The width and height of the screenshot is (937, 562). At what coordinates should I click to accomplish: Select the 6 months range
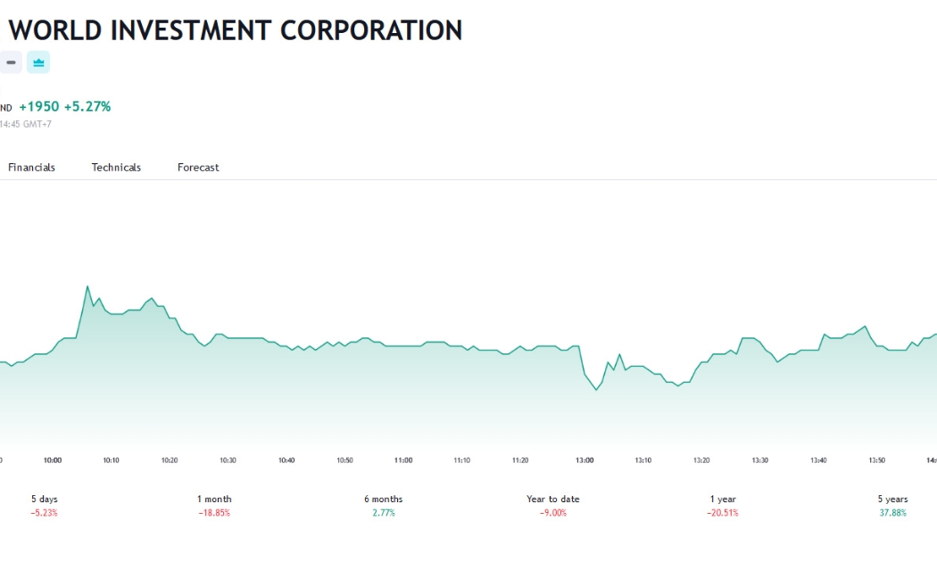(x=383, y=505)
